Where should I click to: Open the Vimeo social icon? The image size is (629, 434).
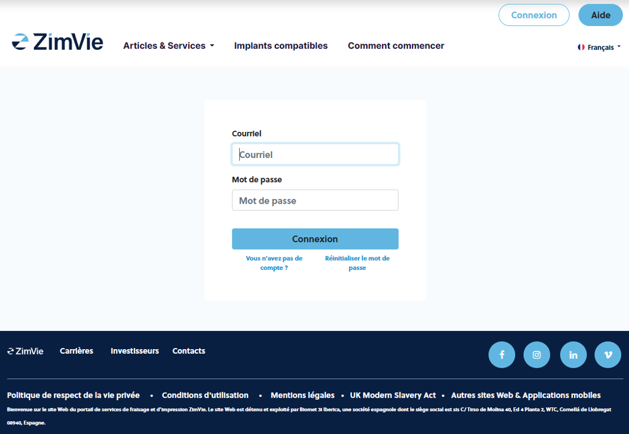607,355
